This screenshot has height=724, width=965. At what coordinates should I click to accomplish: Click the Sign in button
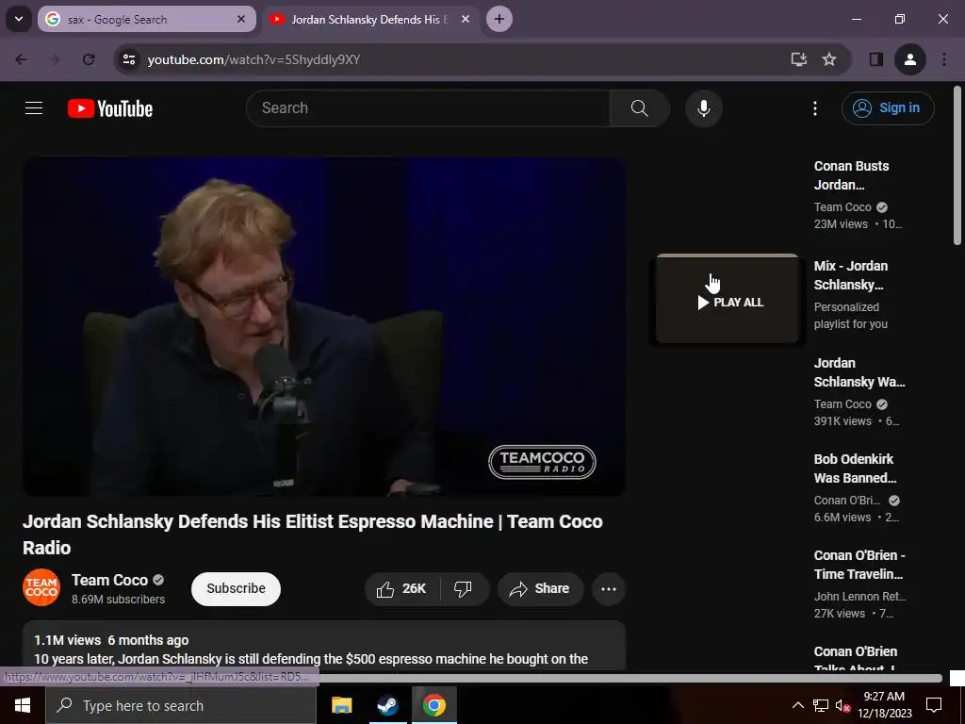(x=888, y=108)
